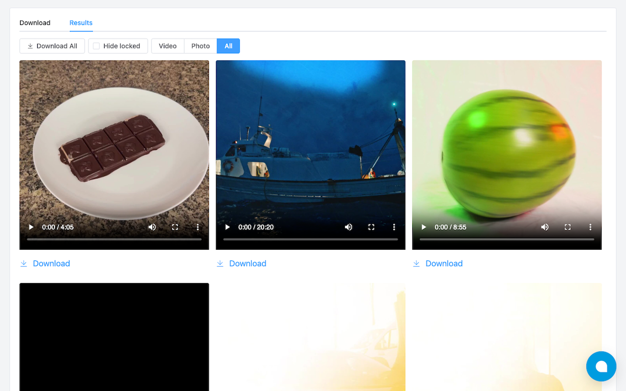
Task: Download the watermelon video
Action: pos(438,263)
